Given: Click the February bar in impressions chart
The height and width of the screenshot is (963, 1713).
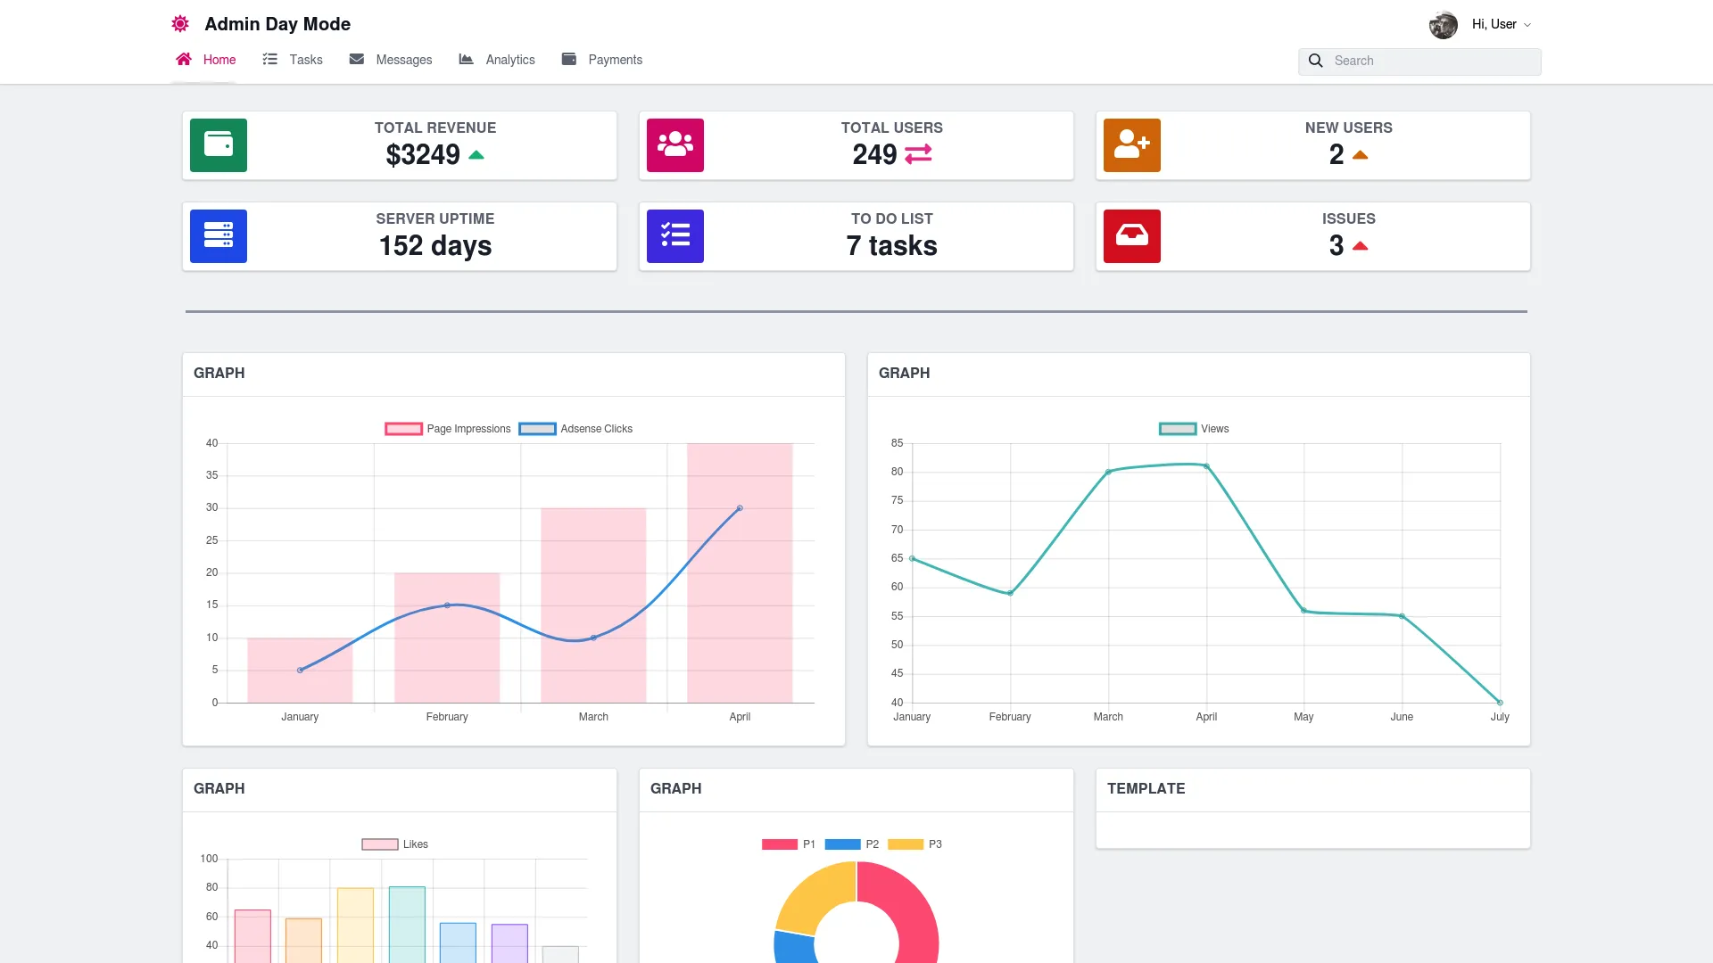Looking at the screenshot, I should [447, 638].
